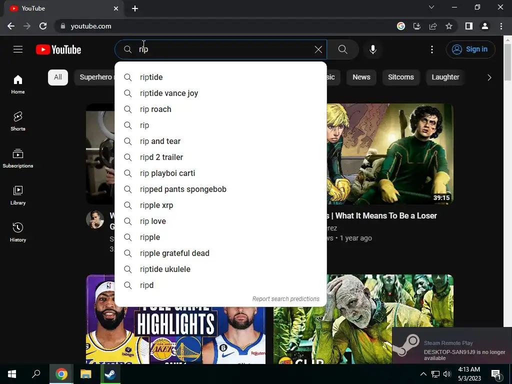Open the Chrome profile icon

[x=485, y=26]
